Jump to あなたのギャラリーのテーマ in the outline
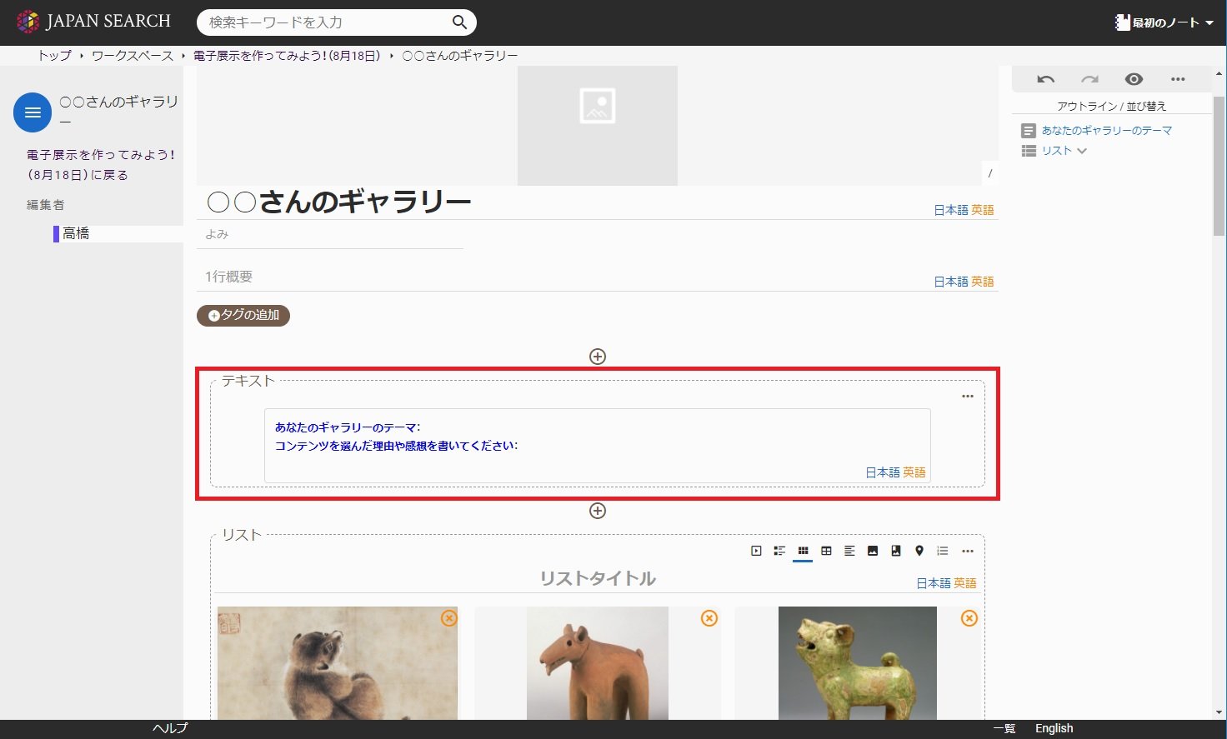This screenshot has width=1227, height=739. [x=1106, y=131]
